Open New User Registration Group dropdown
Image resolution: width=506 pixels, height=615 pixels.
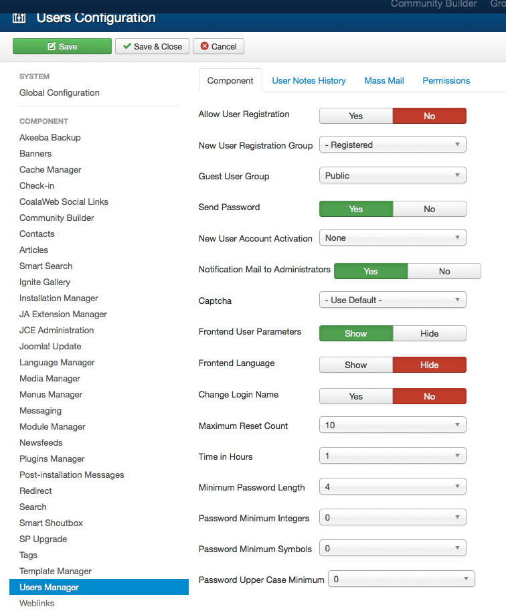click(393, 145)
